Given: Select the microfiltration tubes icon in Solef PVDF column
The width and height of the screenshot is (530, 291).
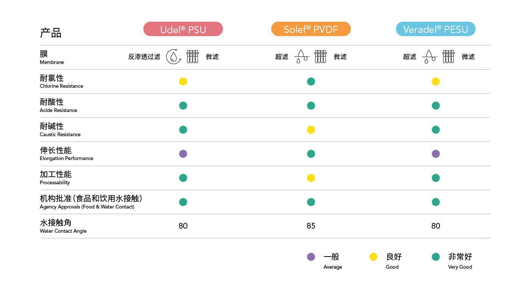Looking at the screenshot, I should tap(320, 57).
